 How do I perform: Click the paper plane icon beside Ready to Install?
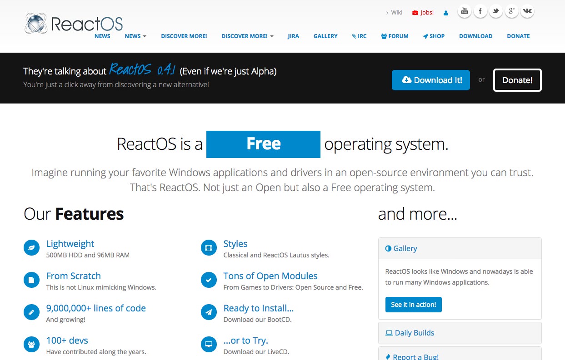pos(209,312)
